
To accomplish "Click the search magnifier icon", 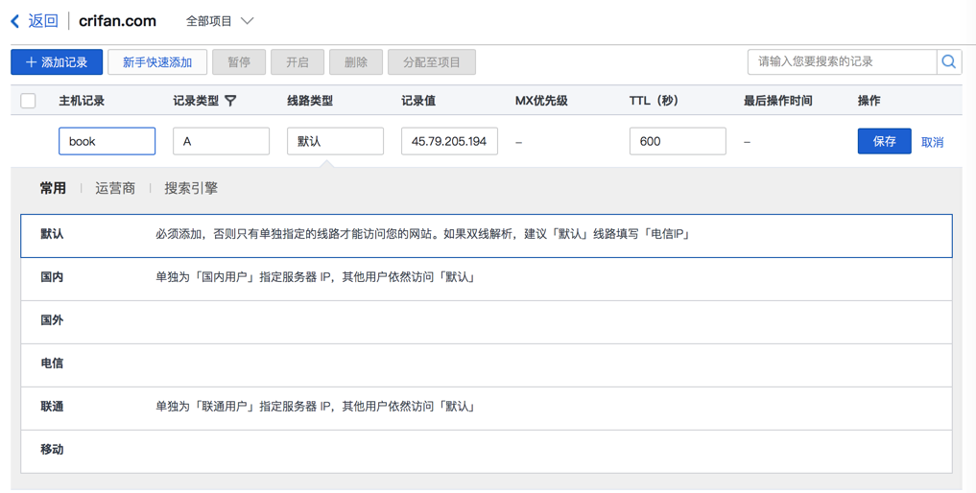I will pos(948,62).
